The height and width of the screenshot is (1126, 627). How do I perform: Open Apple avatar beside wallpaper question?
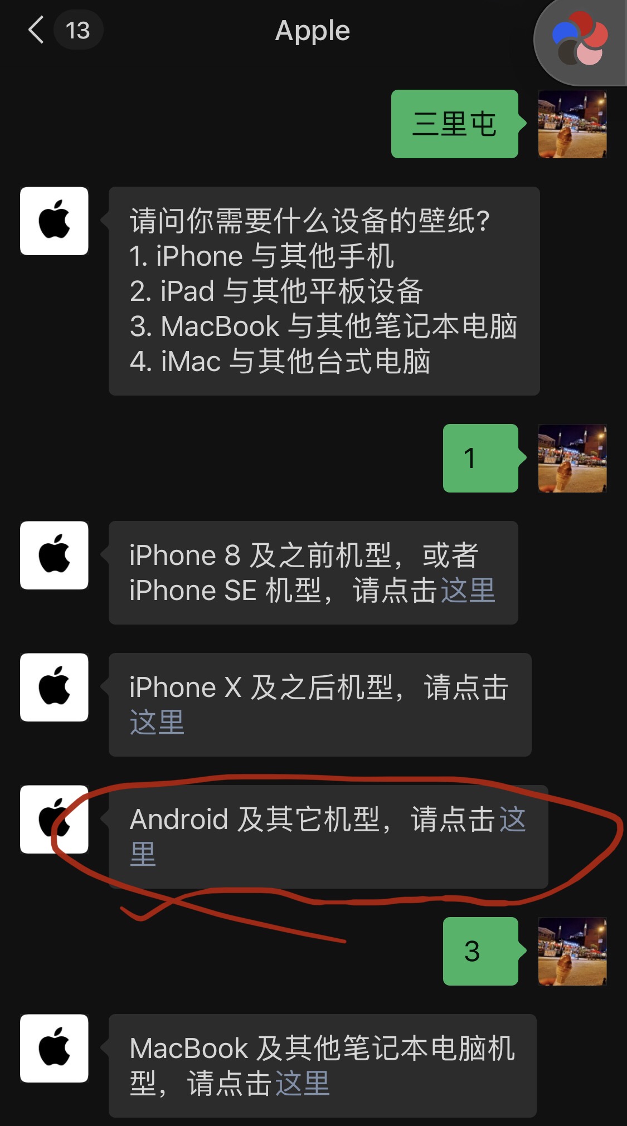54,221
